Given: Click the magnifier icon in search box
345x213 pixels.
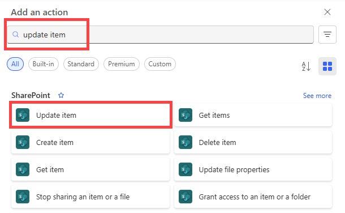Looking at the screenshot, I should (16, 35).
